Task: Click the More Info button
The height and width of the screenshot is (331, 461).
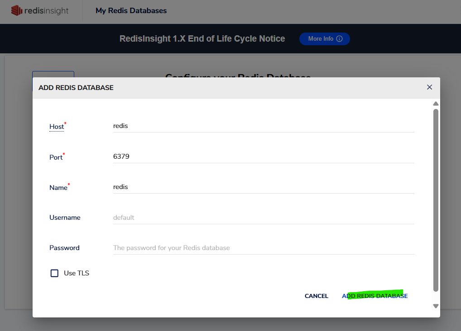Action: [x=325, y=39]
